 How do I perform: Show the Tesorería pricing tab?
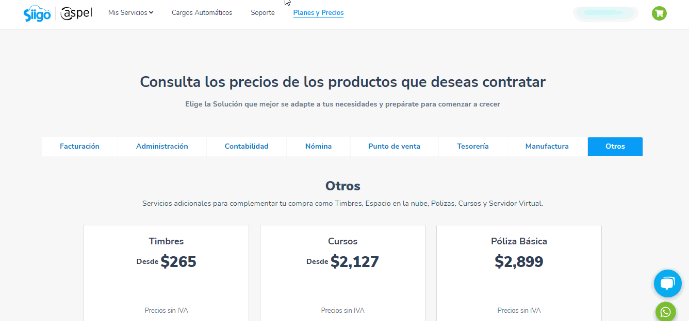472,146
